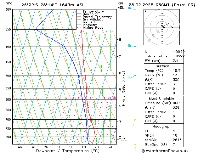Click the surface Temp value 15.7
198x153 pixels.
177,71
